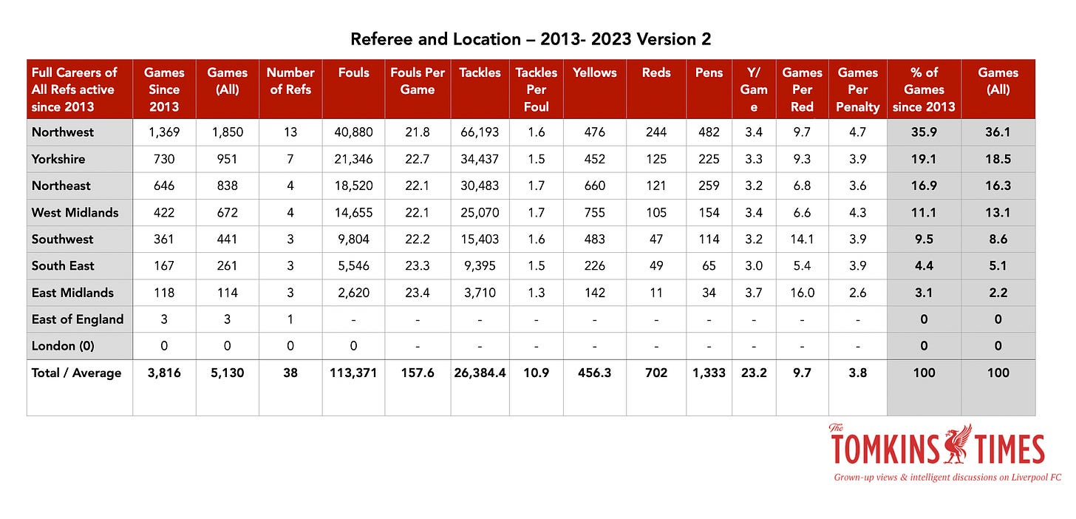Click the Northeast yellows value 660
The height and width of the screenshot is (519, 1076).
click(594, 186)
